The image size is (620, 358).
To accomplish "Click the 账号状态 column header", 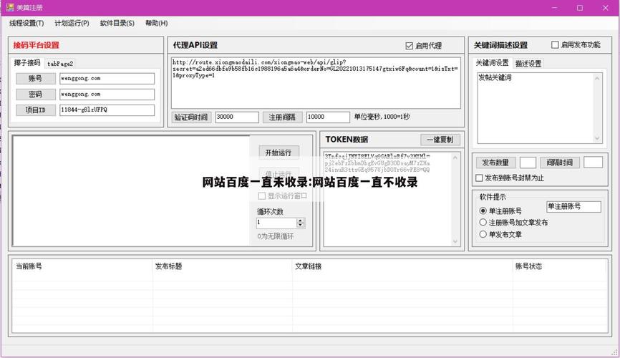I will point(559,266).
